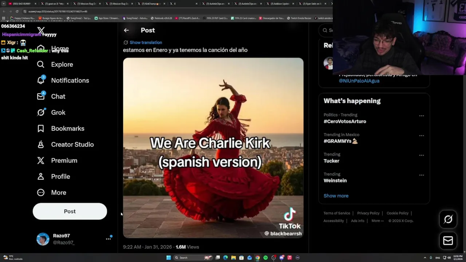Open the Accessibility footer link
This screenshot has width=466, height=262.
333,221
